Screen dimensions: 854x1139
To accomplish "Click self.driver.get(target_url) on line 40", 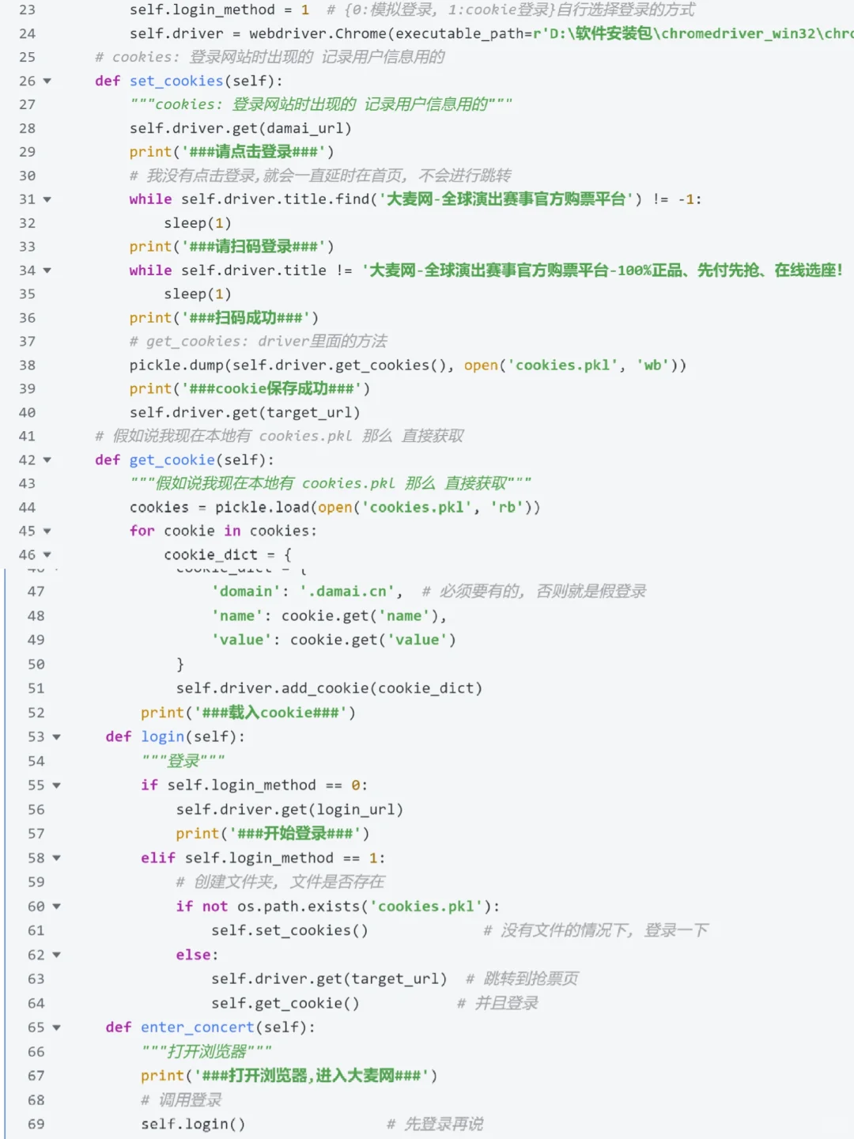I will click(245, 412).
